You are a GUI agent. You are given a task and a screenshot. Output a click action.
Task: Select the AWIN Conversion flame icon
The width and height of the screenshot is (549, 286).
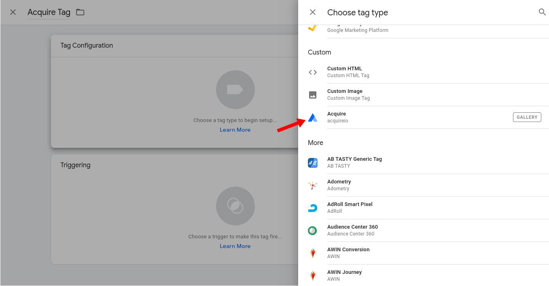(313, 253)
